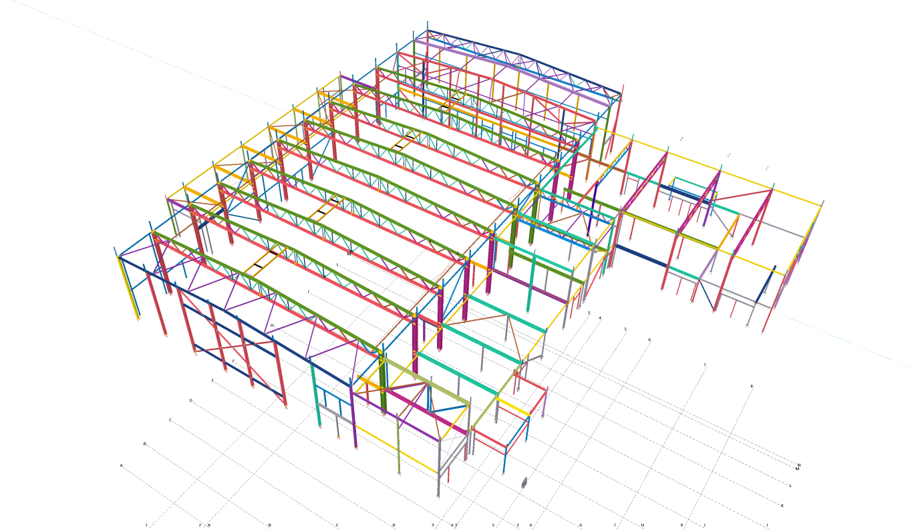Click grid label K on the right edge
The height and width of the screenshot is (529, 914).
[782, 506]
